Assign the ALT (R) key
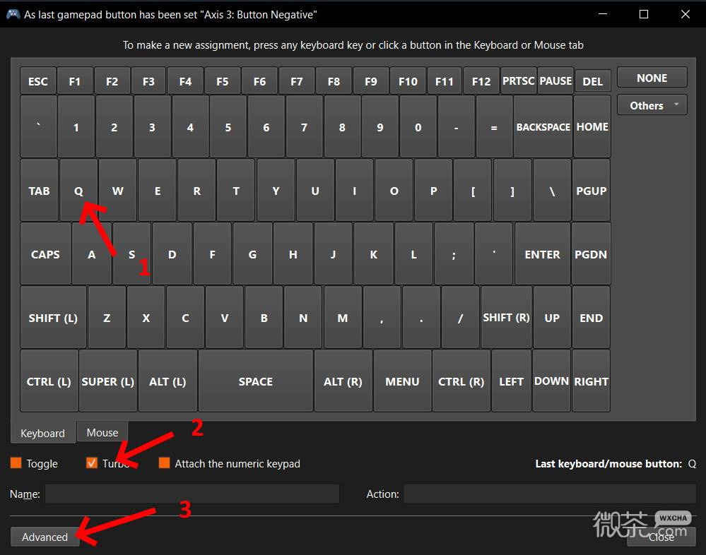 coord(343,381)
